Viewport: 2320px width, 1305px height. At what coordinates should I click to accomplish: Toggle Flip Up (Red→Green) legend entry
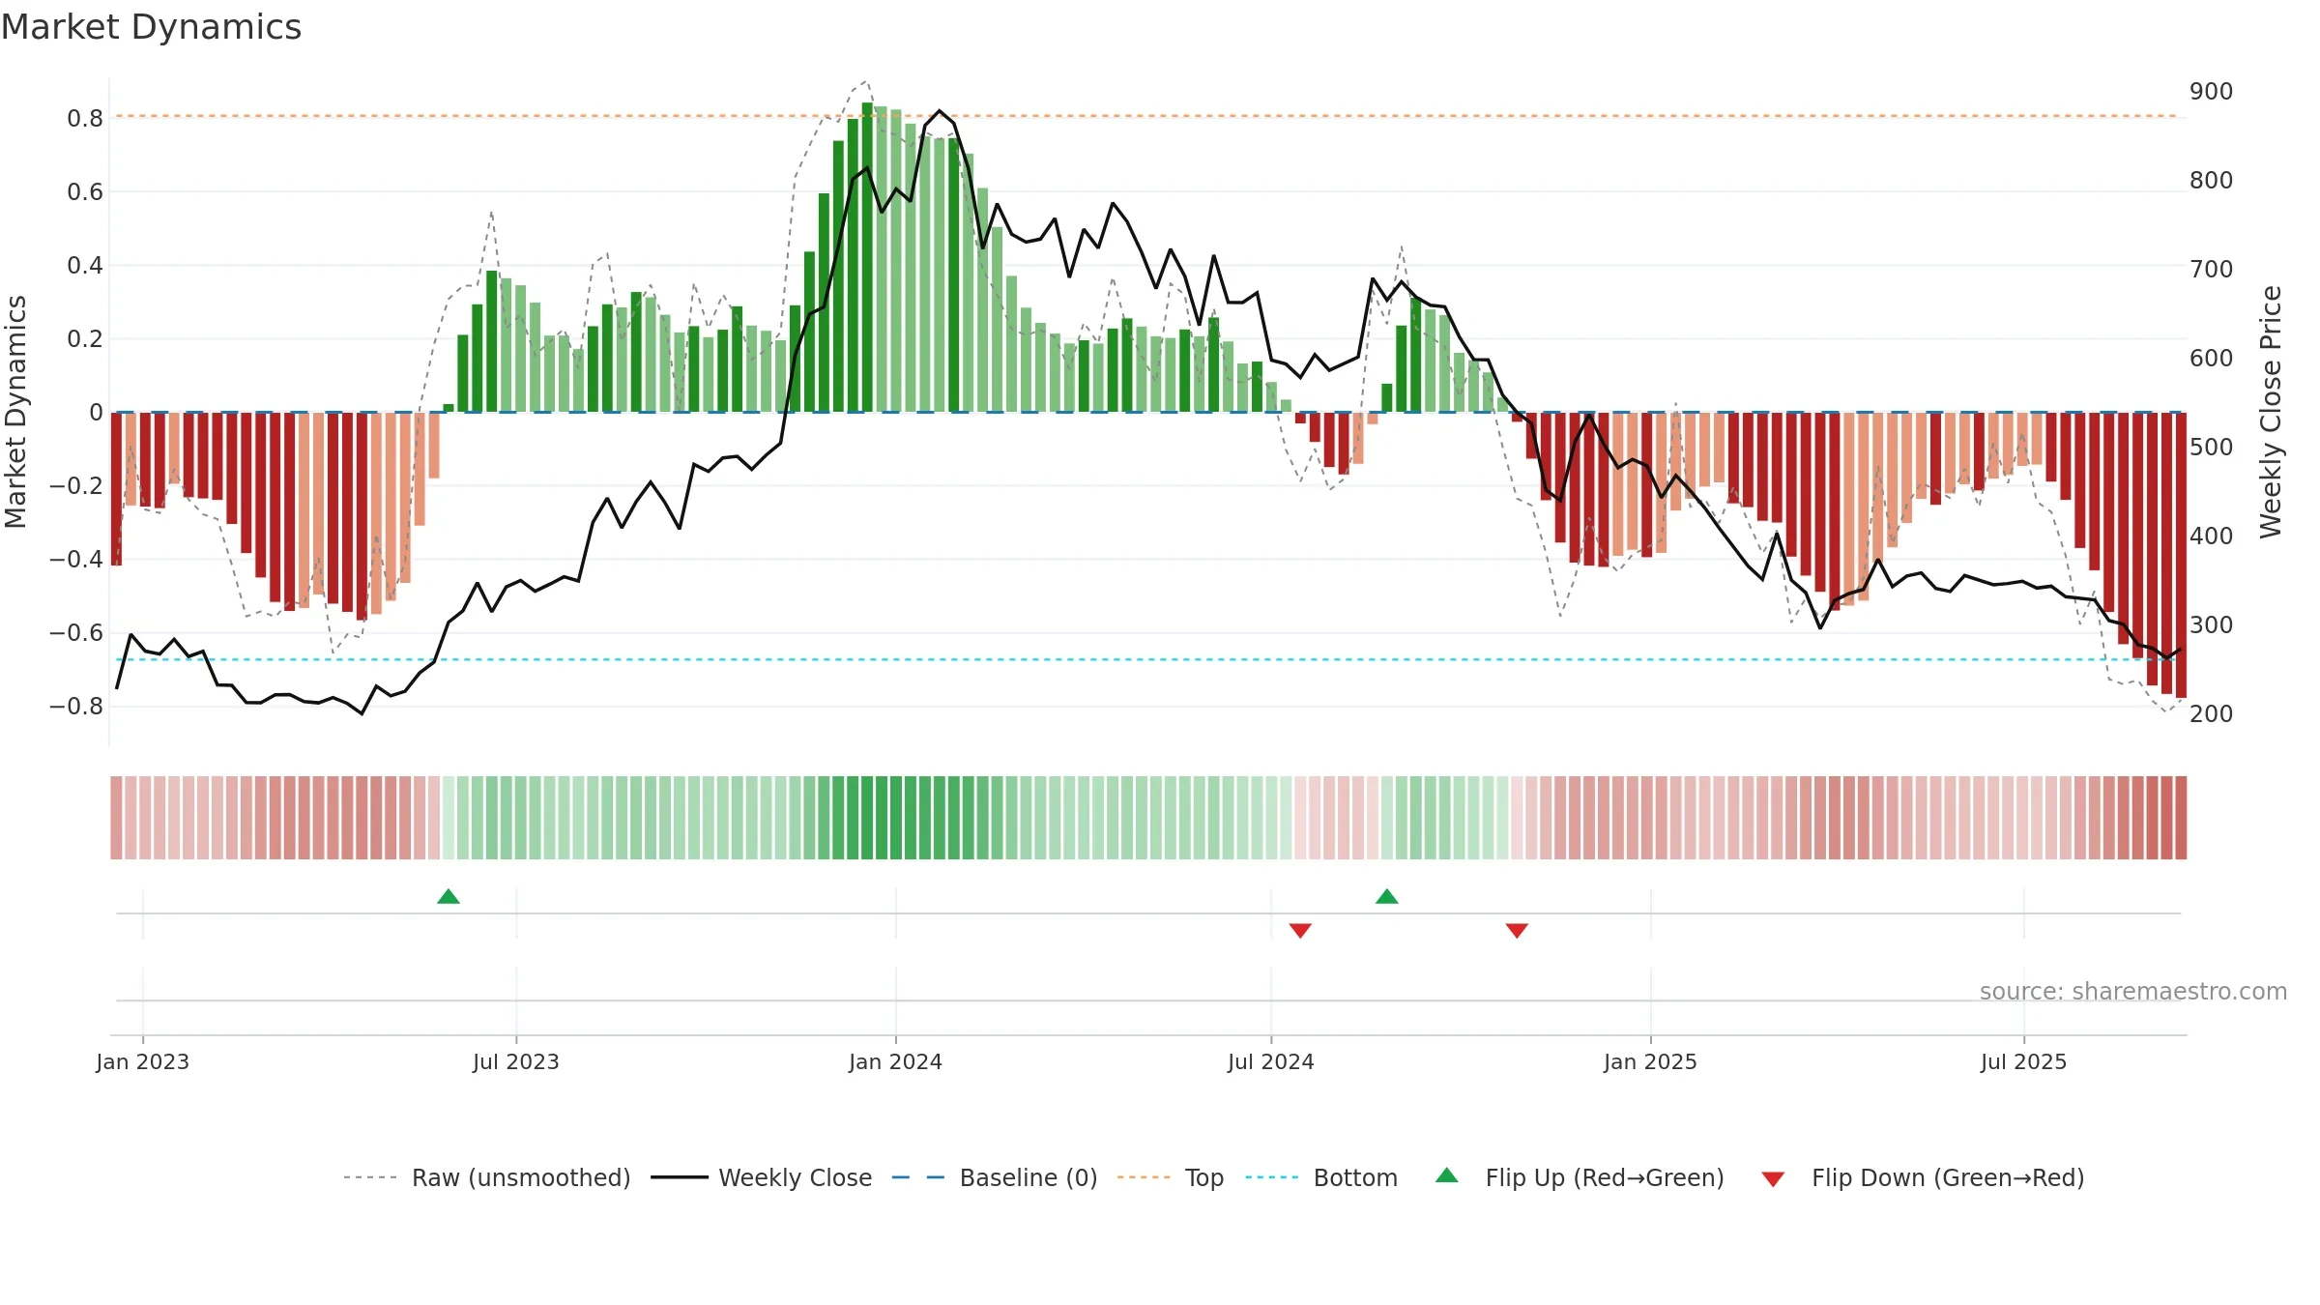1580,1177
